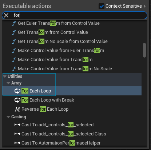Click function icon beside Get Euler Transform
Image resolution: width=151 pixels, height=150 pixels.
point(14,23)
